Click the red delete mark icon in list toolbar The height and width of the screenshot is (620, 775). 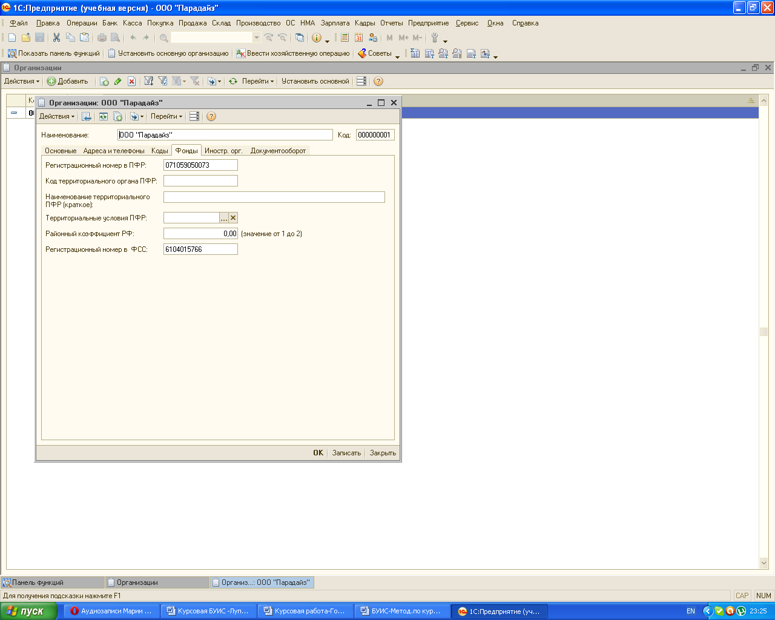131,81
